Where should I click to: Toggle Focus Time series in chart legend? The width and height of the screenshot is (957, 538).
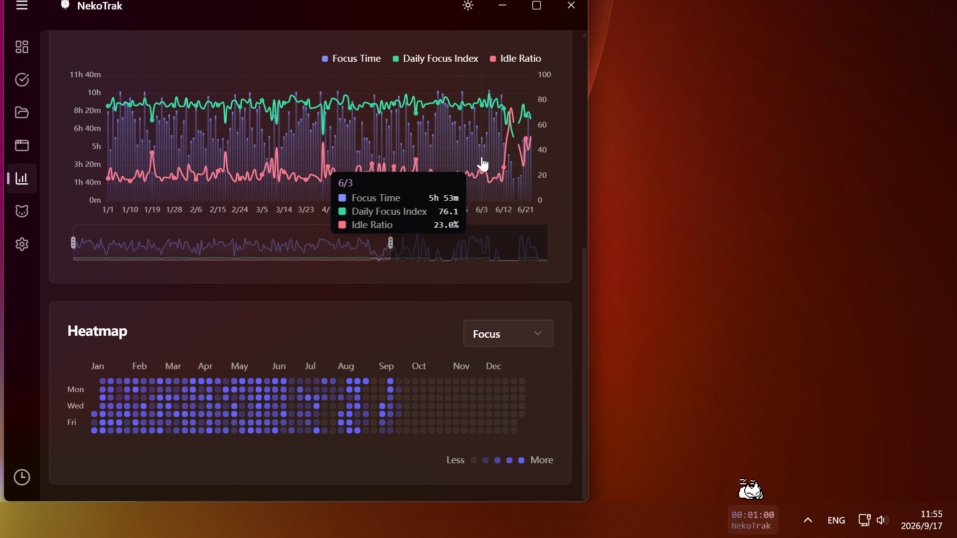pos(351,58)
